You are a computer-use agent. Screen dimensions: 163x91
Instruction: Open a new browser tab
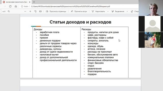coord(34,2)
